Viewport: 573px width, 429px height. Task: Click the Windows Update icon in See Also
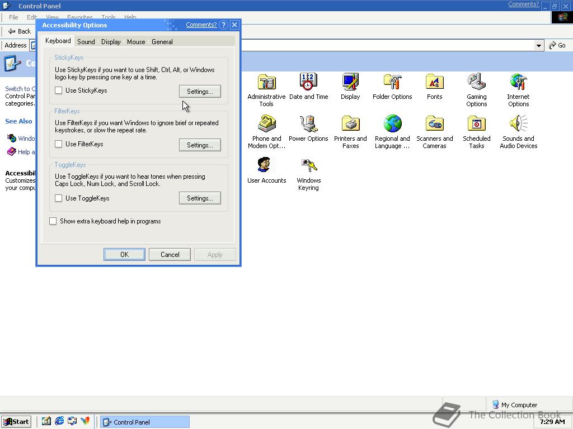tap(12, 139)
